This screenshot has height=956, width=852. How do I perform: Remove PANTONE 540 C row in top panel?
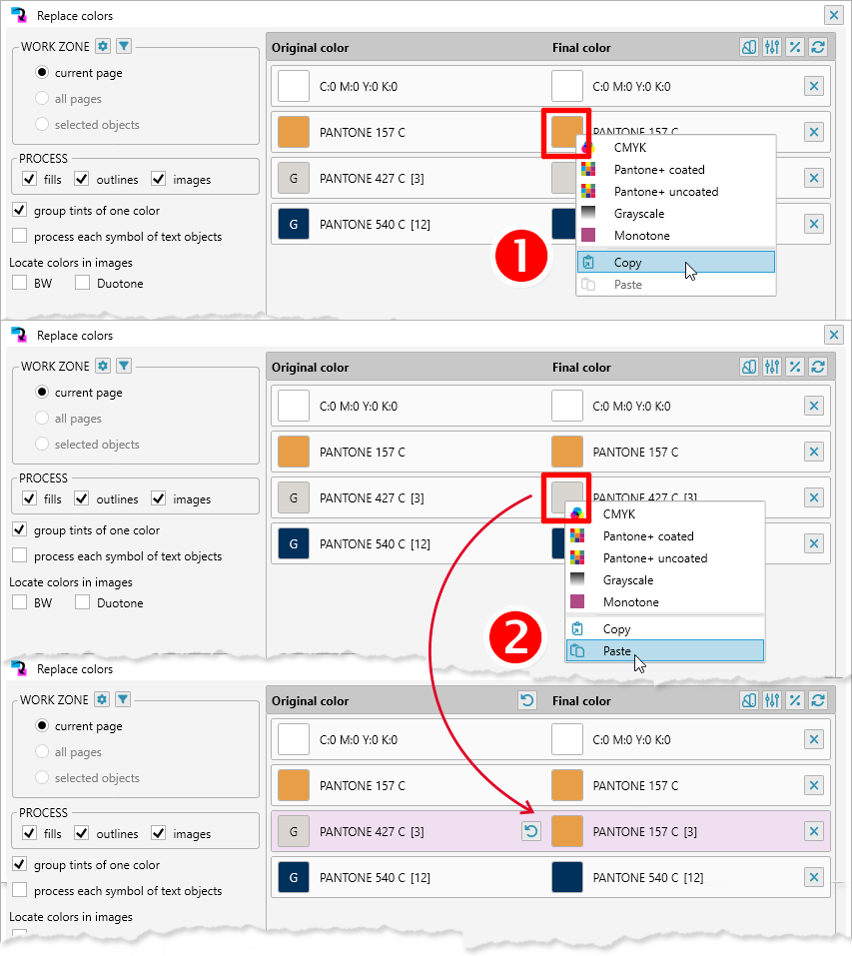(x=814, y=224)
